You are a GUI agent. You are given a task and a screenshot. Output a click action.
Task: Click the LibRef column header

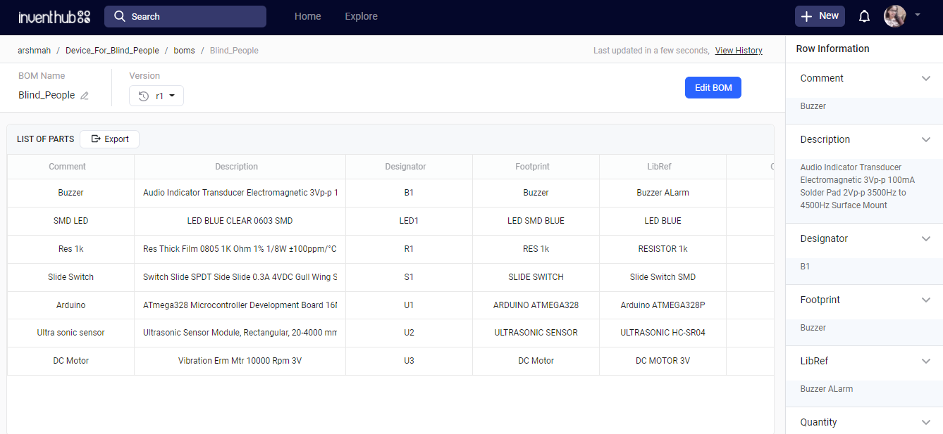tap(662, 167)
